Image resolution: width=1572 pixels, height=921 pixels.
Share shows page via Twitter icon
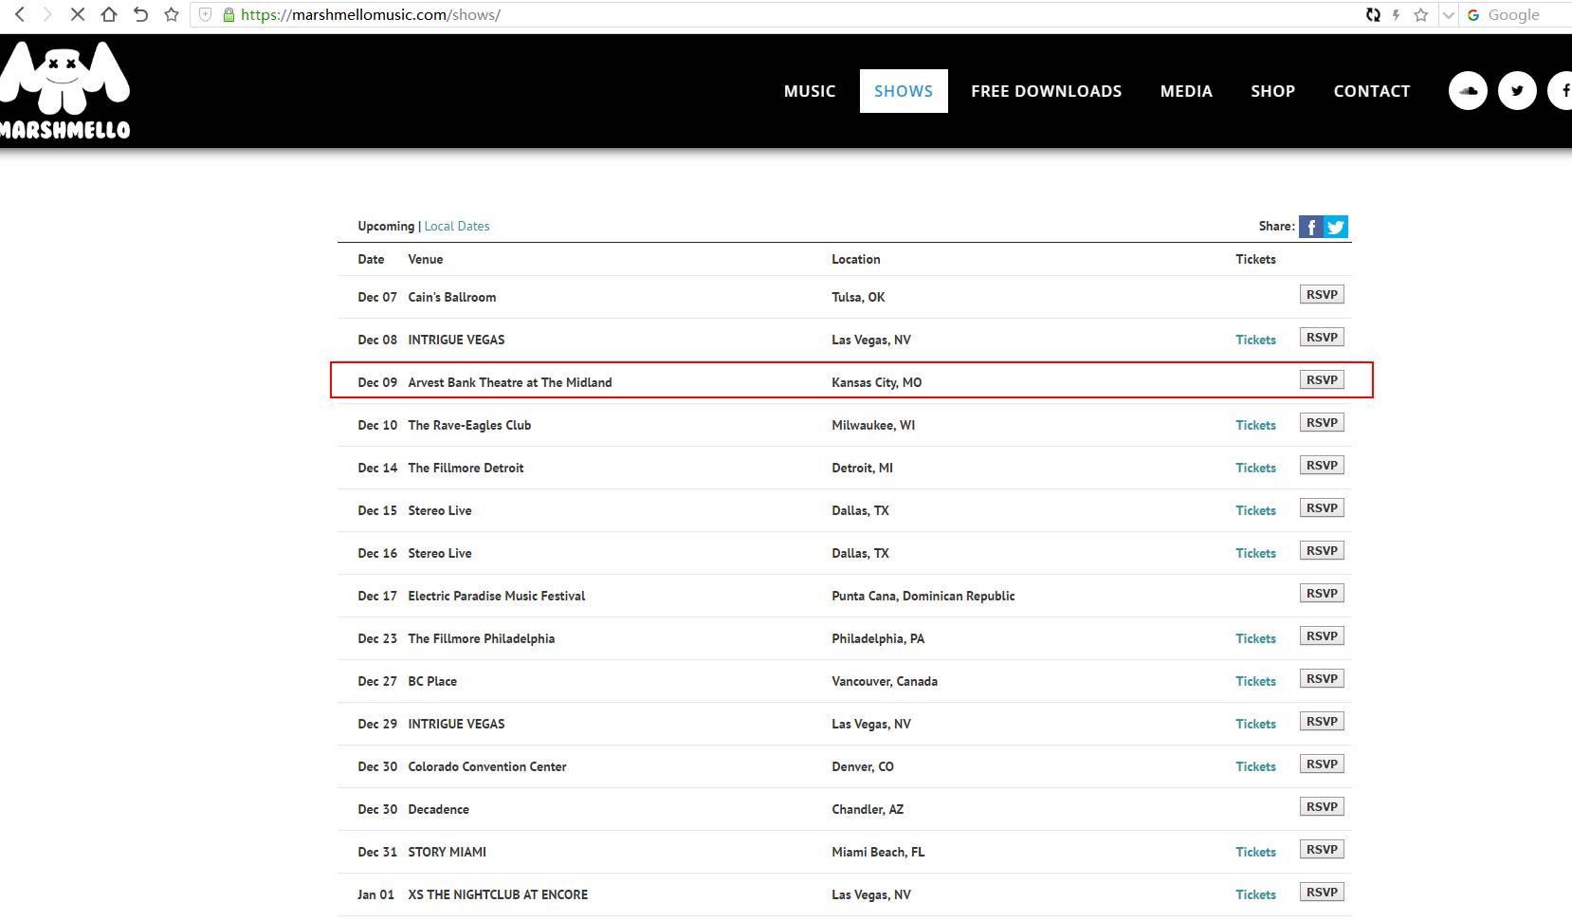pos(1336,227)
